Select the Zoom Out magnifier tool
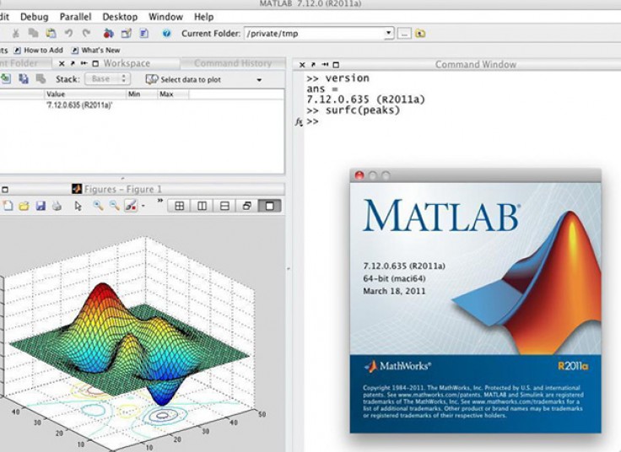The height and width of the screenshot is (452, 621). click(x=113, y=206)
